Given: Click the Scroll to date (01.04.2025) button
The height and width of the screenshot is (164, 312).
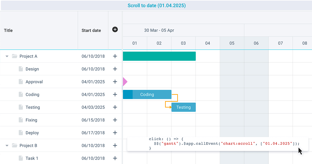Looking at the screenshot, I should (x=156, y=5).
